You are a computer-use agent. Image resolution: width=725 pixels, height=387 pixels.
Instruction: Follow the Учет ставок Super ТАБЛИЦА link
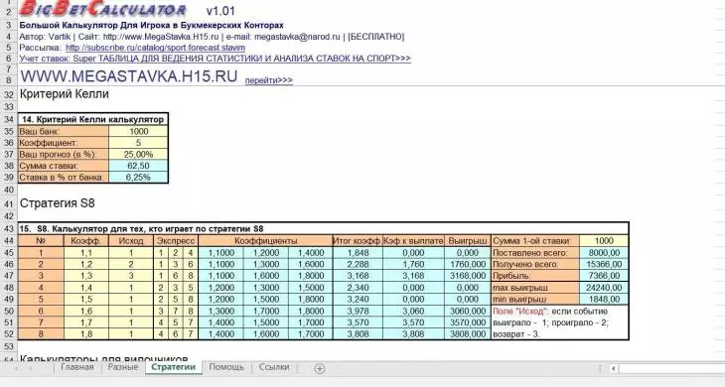click(215, 59)
